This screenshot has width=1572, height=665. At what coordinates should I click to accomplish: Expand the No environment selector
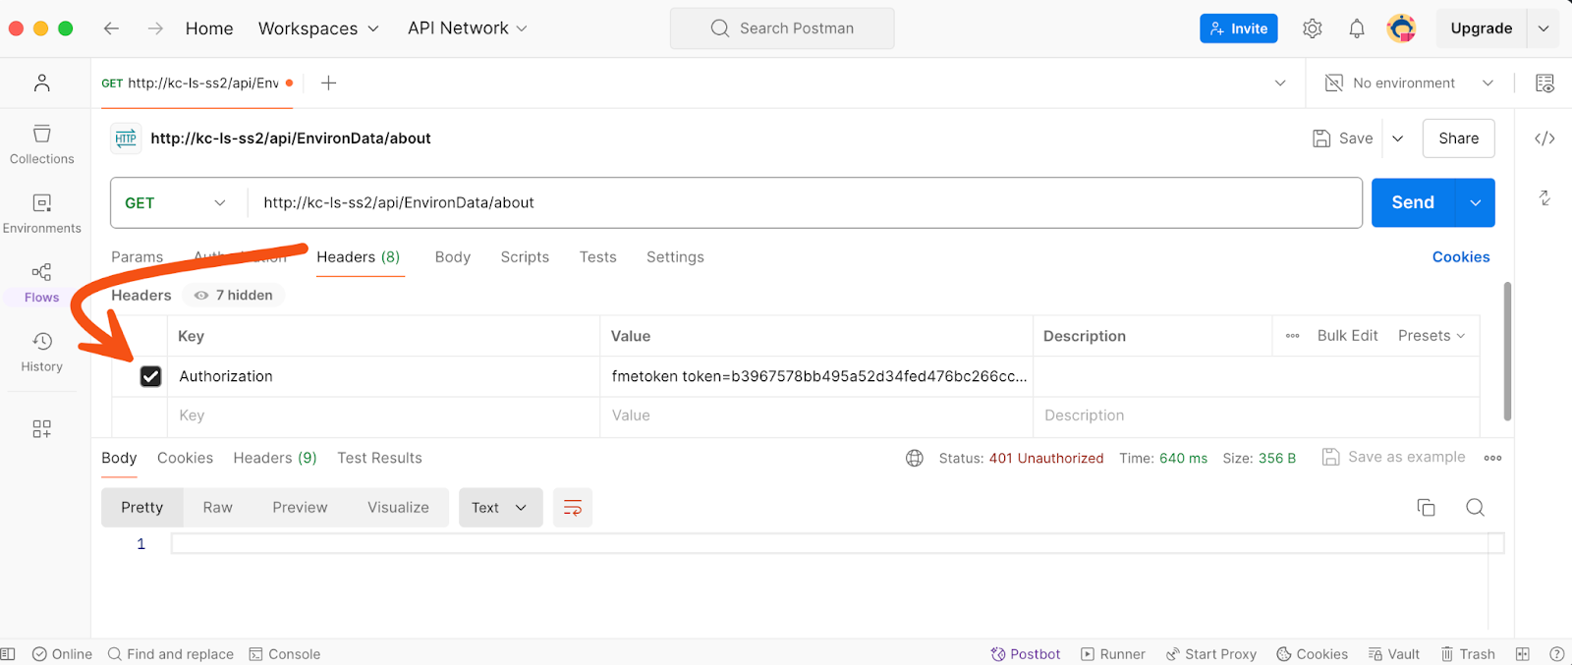point(1410,83)
